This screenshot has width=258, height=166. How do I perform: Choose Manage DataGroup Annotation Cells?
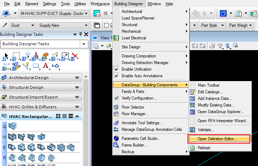coord(151,129)
